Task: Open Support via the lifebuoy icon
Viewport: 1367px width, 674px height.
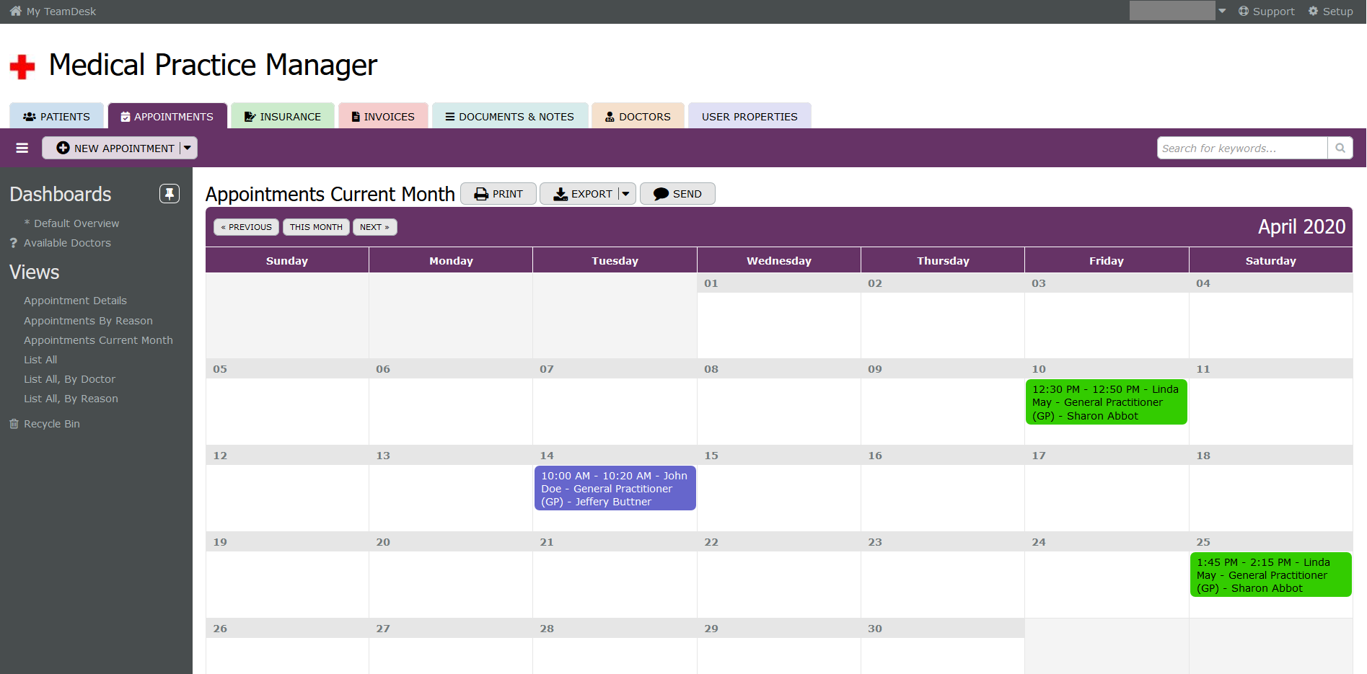Action: point(1244,12)
